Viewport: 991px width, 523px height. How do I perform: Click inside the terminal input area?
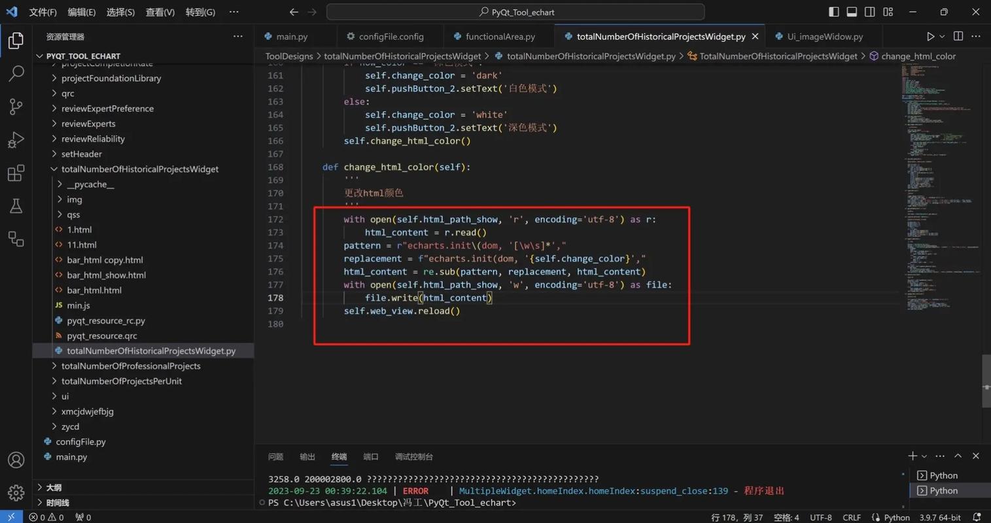[589, 502]
